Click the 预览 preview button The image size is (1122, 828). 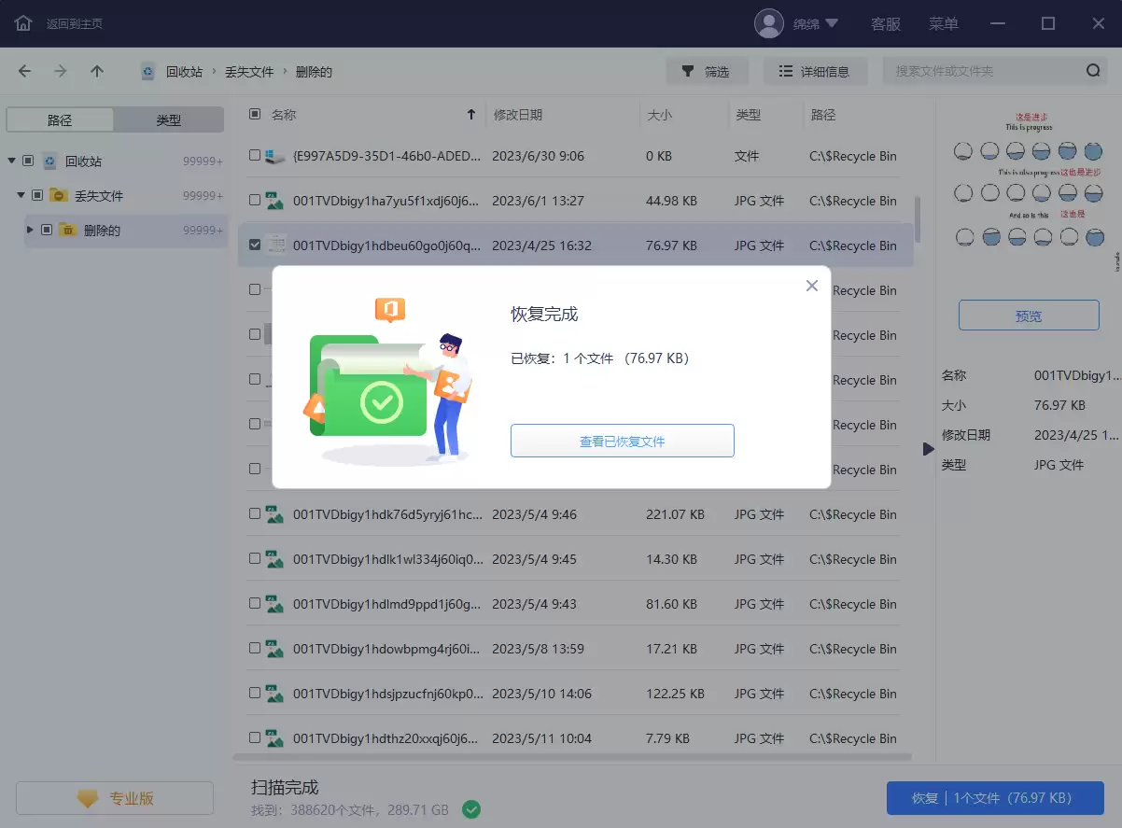point(1028,315)
